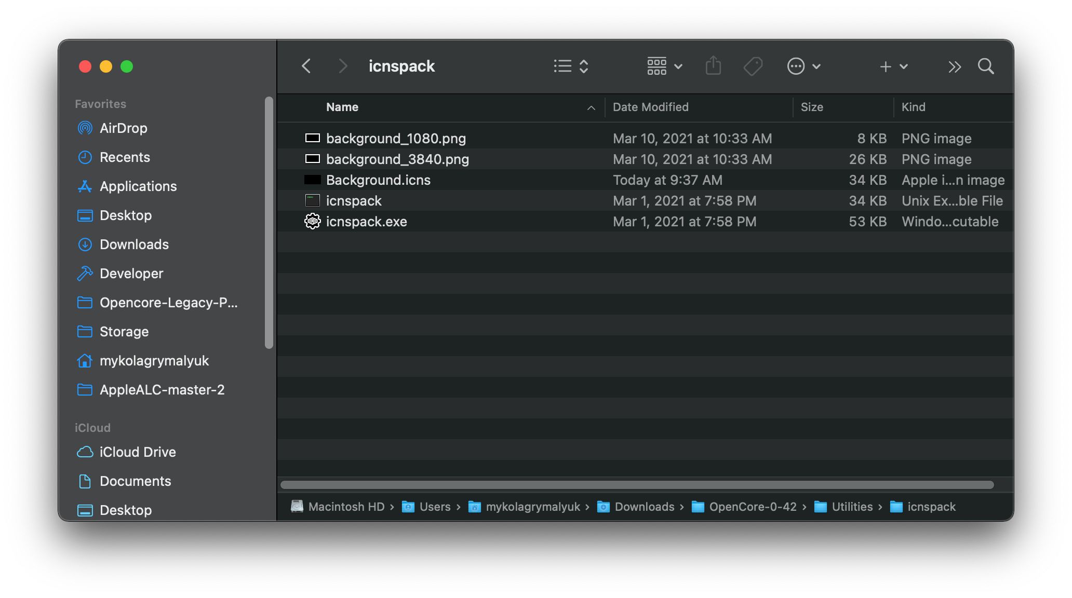
Task: Click the horizontal scrollbar of file list
Action: pyautogui.click(x=637, y=485)
